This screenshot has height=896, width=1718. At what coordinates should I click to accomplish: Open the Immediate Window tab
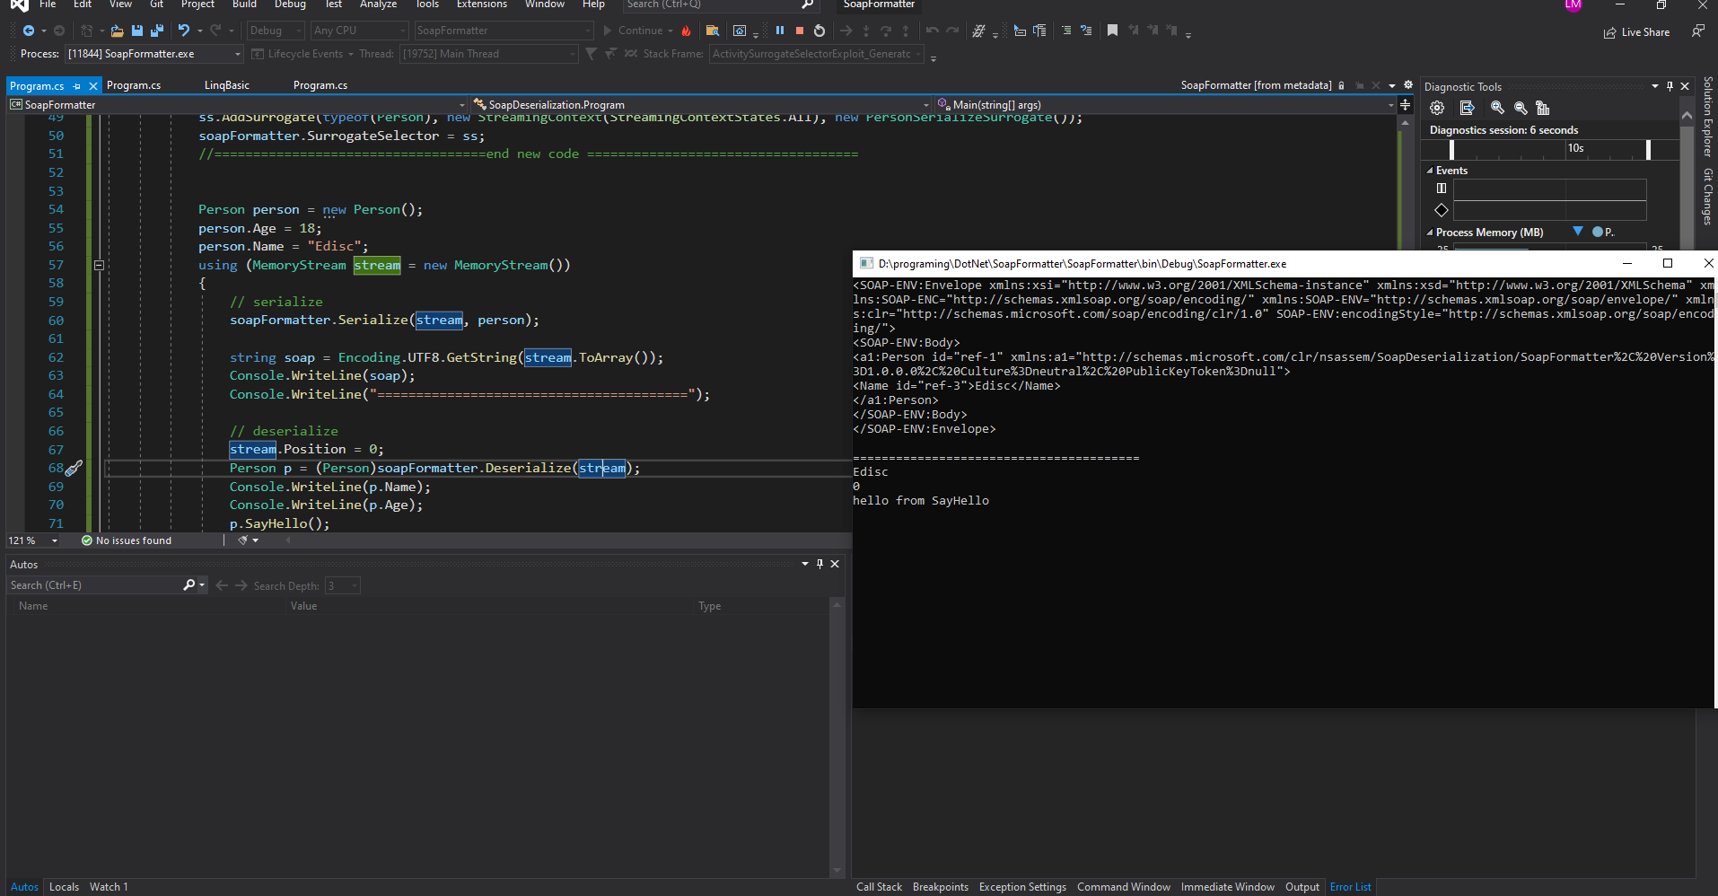1227,887
